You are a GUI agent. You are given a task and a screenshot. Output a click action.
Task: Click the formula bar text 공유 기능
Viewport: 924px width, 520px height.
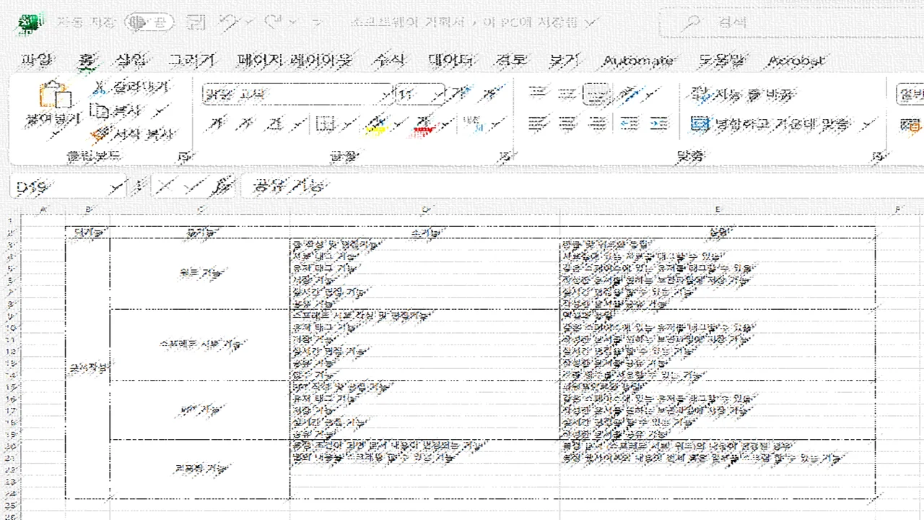288,187
